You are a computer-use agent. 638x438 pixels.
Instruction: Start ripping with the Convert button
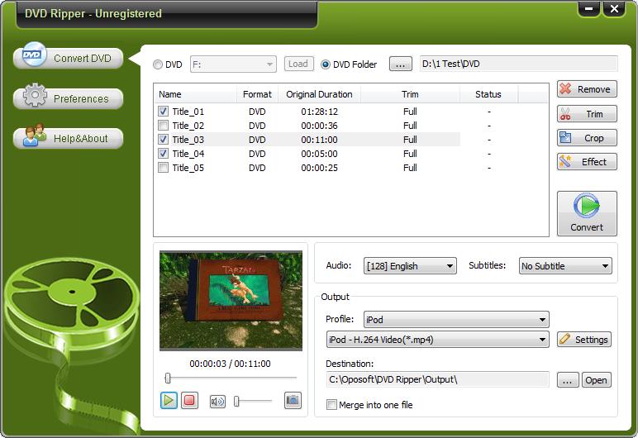click(x=587, y=214)
